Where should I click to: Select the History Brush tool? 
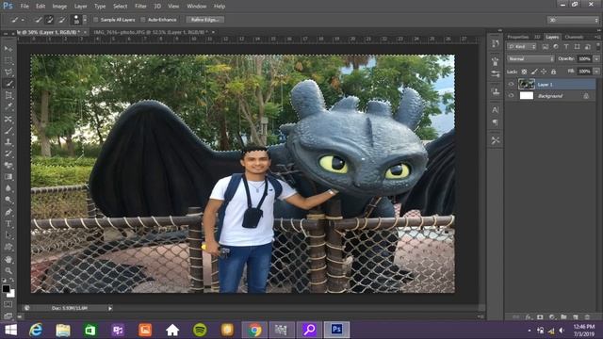coord(8,153)
